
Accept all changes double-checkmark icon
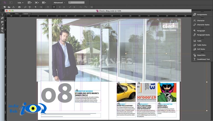coord(81,7)
